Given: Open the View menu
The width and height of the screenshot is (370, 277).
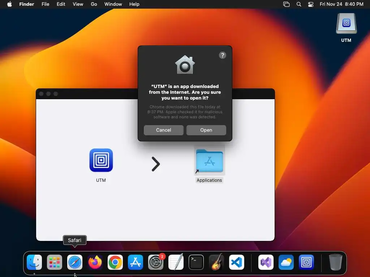Looking at the screenshot, I should [78, 4].
